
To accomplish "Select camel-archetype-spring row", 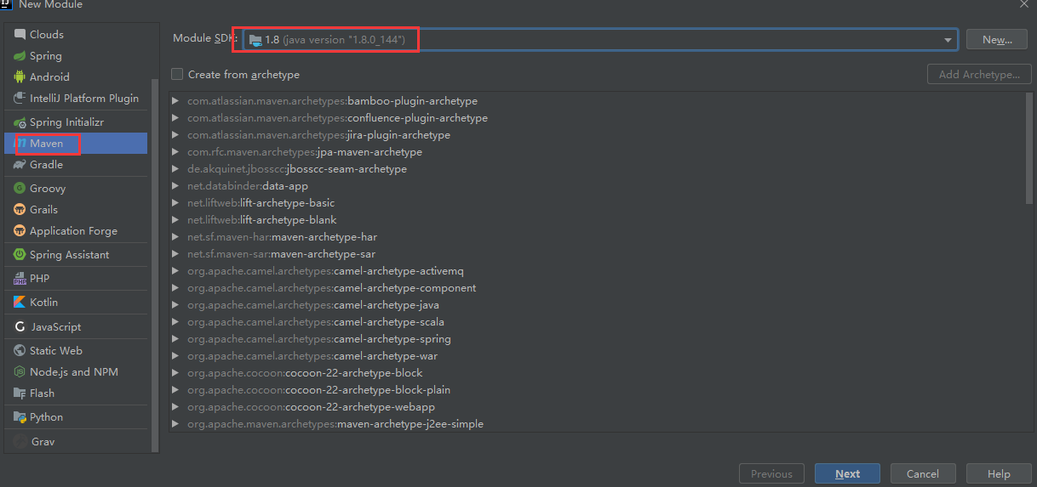I will tap(596, 339).
